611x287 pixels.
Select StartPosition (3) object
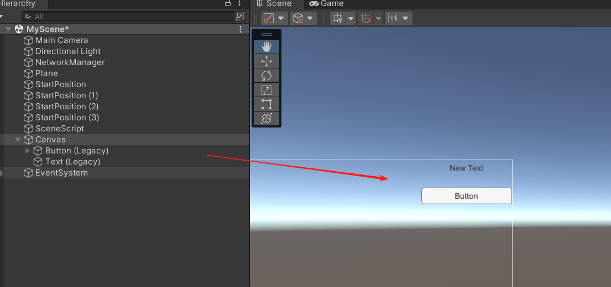click(x=67, y=118)
